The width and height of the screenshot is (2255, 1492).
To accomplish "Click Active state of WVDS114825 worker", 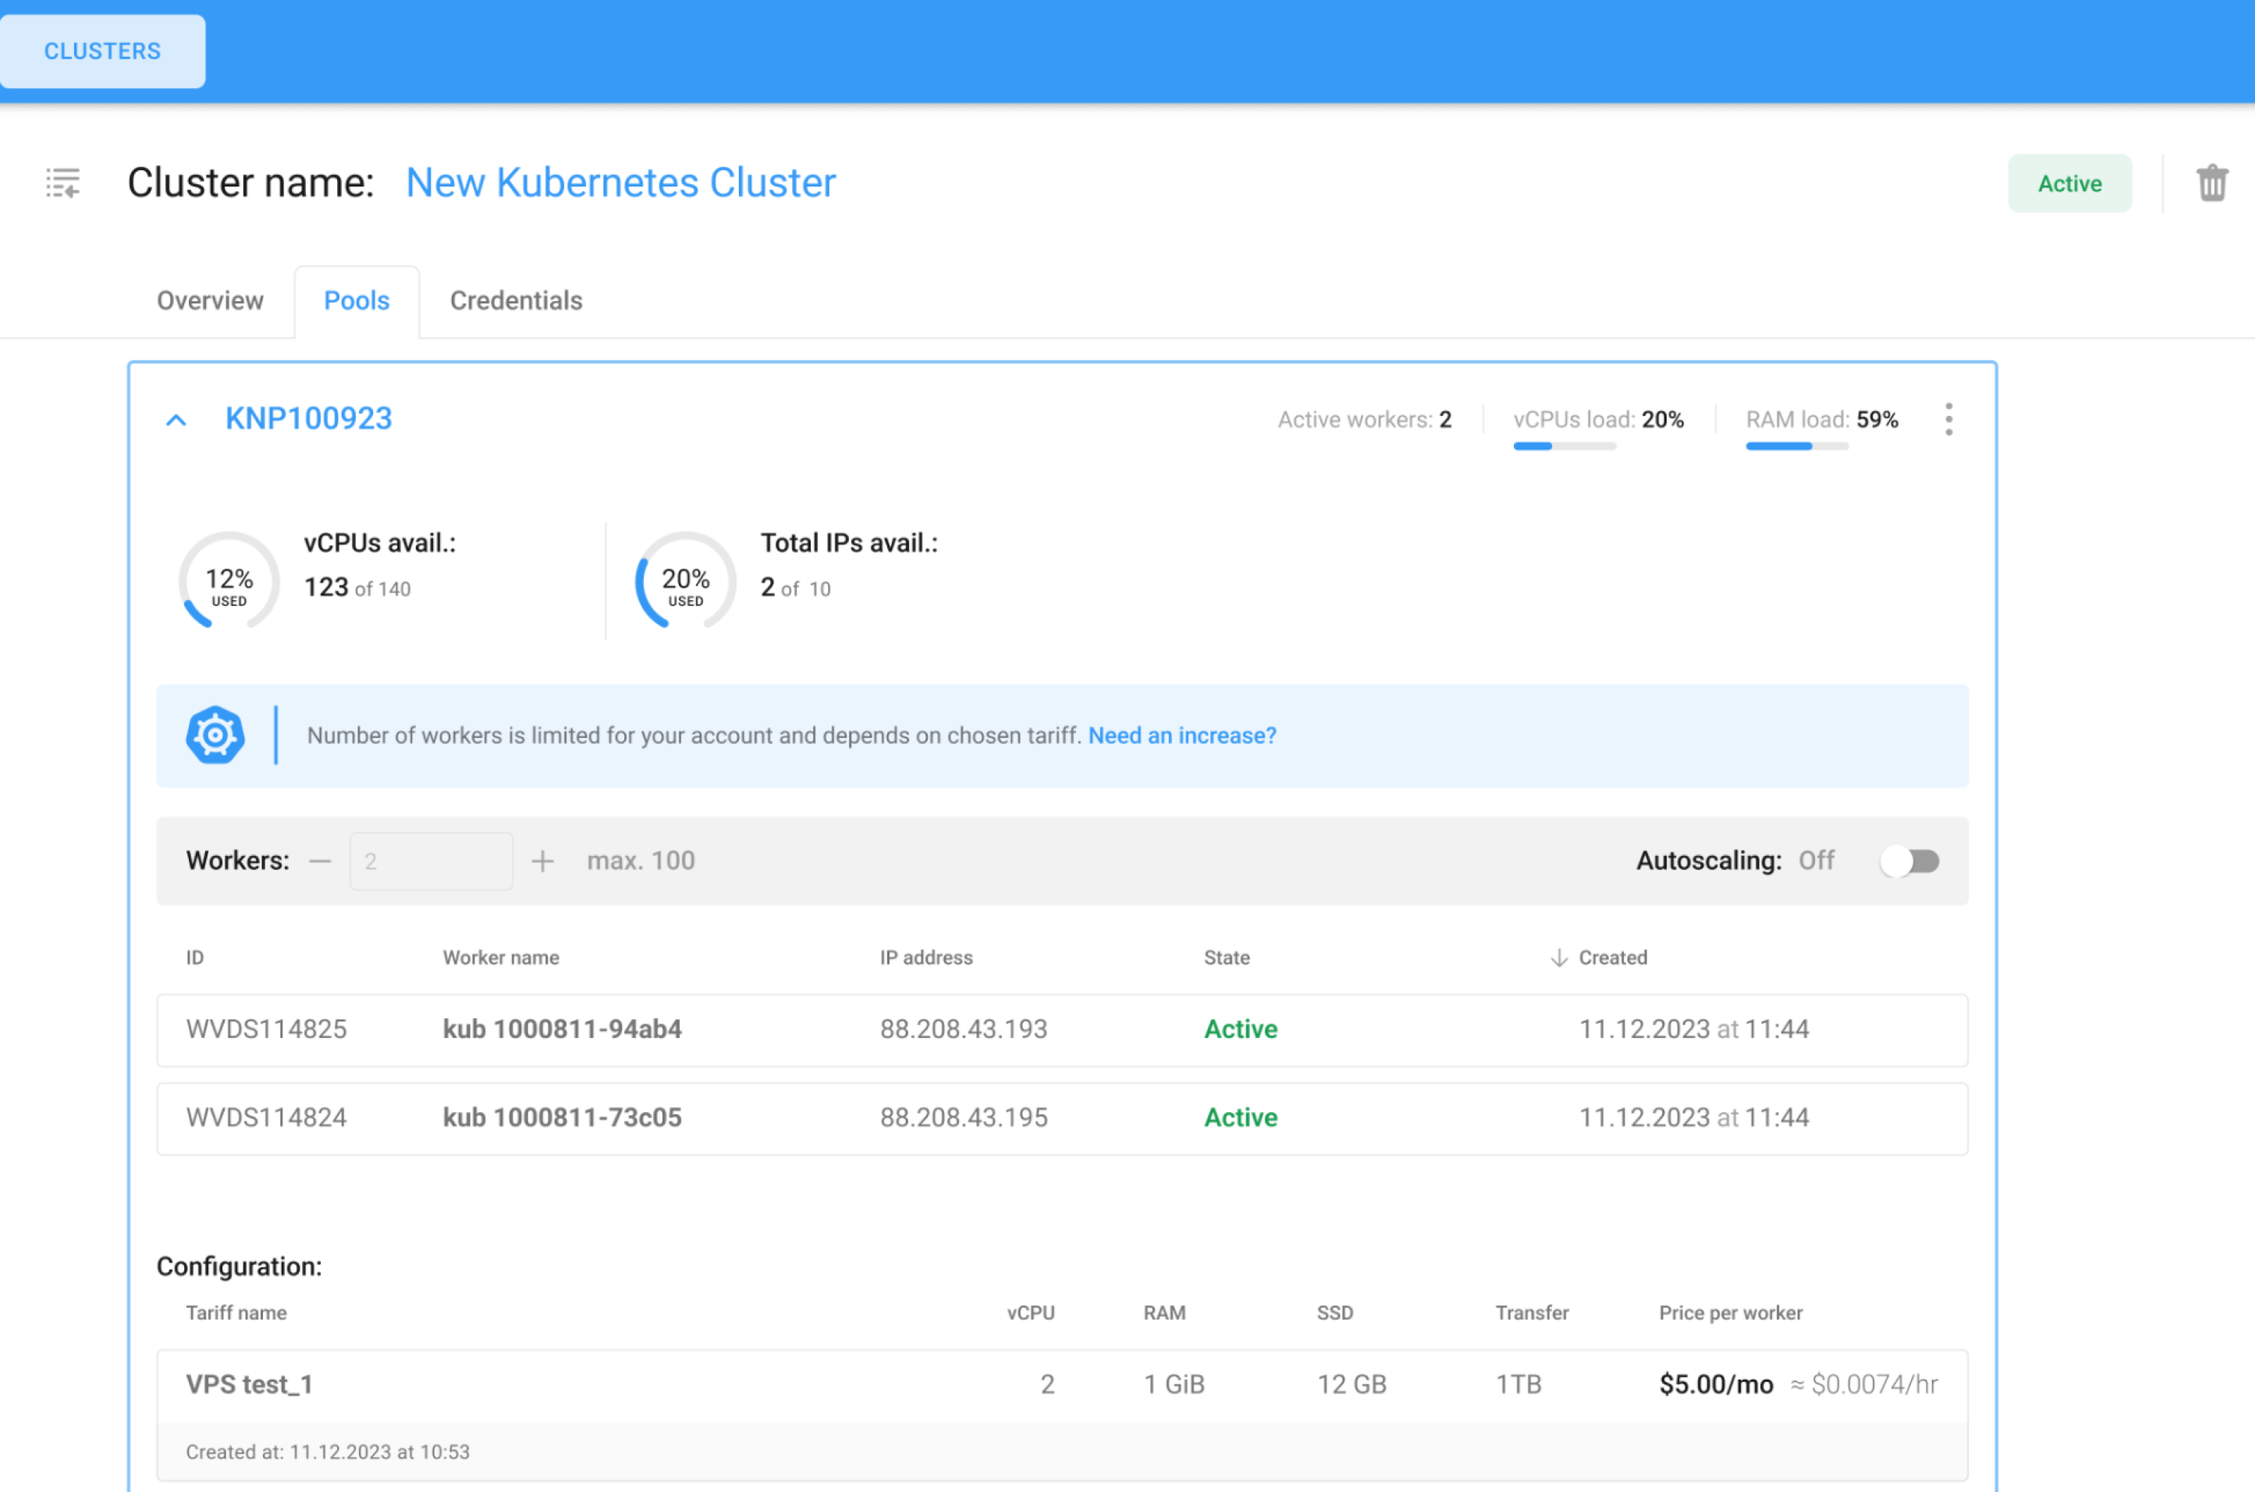I will 1241,1029.
